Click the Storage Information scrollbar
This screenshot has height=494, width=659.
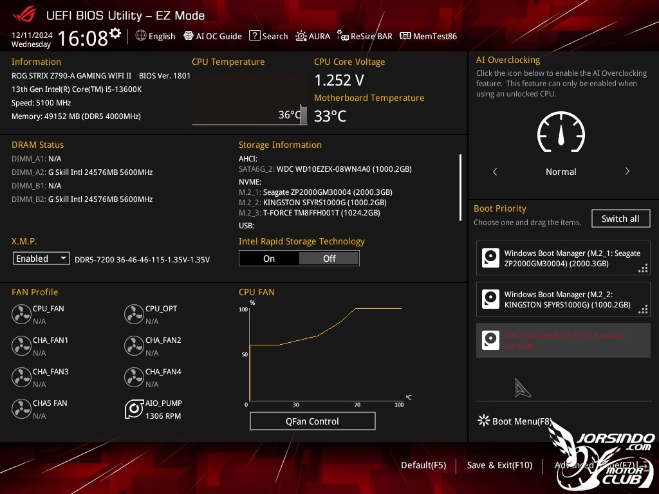point(461,187)
